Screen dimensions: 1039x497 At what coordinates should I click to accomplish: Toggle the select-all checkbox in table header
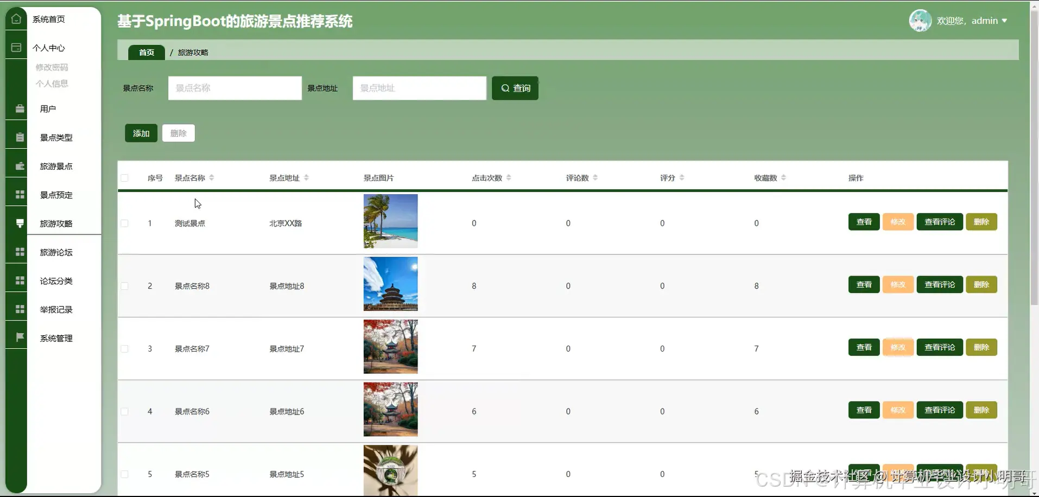[x=124, y=177]
